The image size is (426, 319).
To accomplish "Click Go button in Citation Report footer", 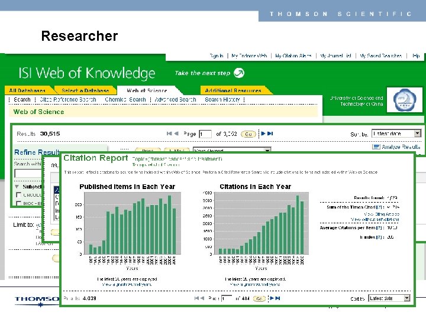I will point(259,299).
